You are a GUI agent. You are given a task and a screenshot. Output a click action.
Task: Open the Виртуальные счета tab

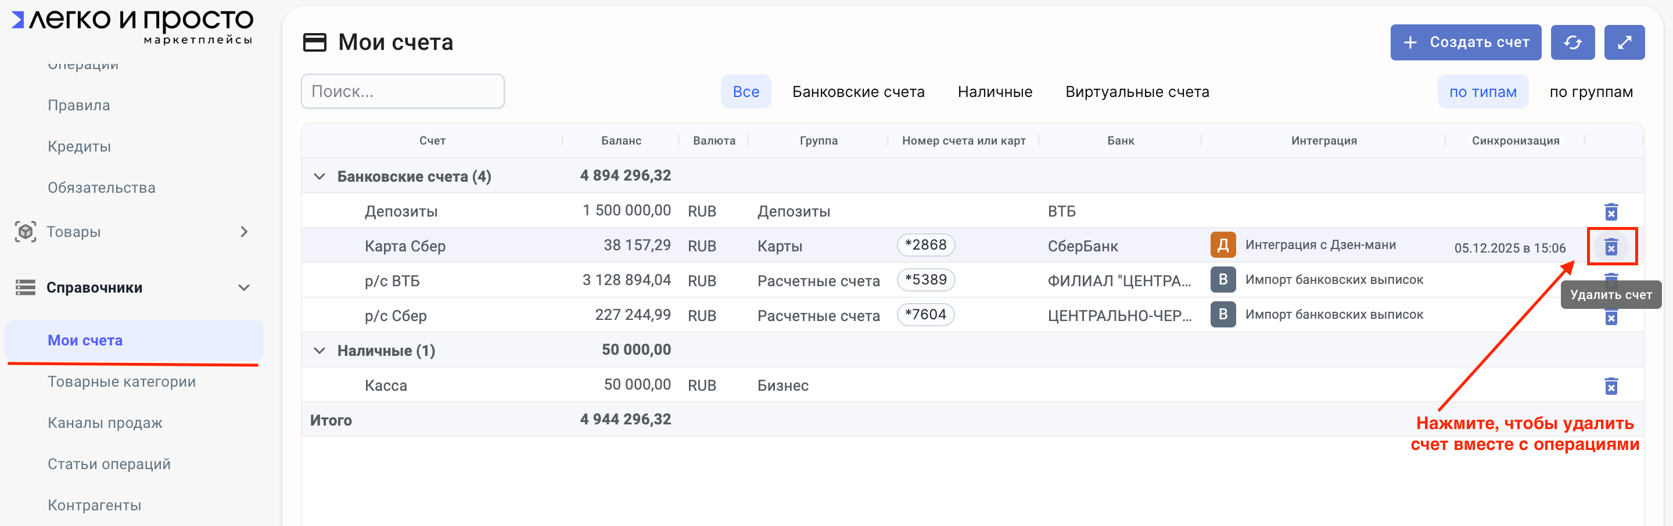point(1137,92)
